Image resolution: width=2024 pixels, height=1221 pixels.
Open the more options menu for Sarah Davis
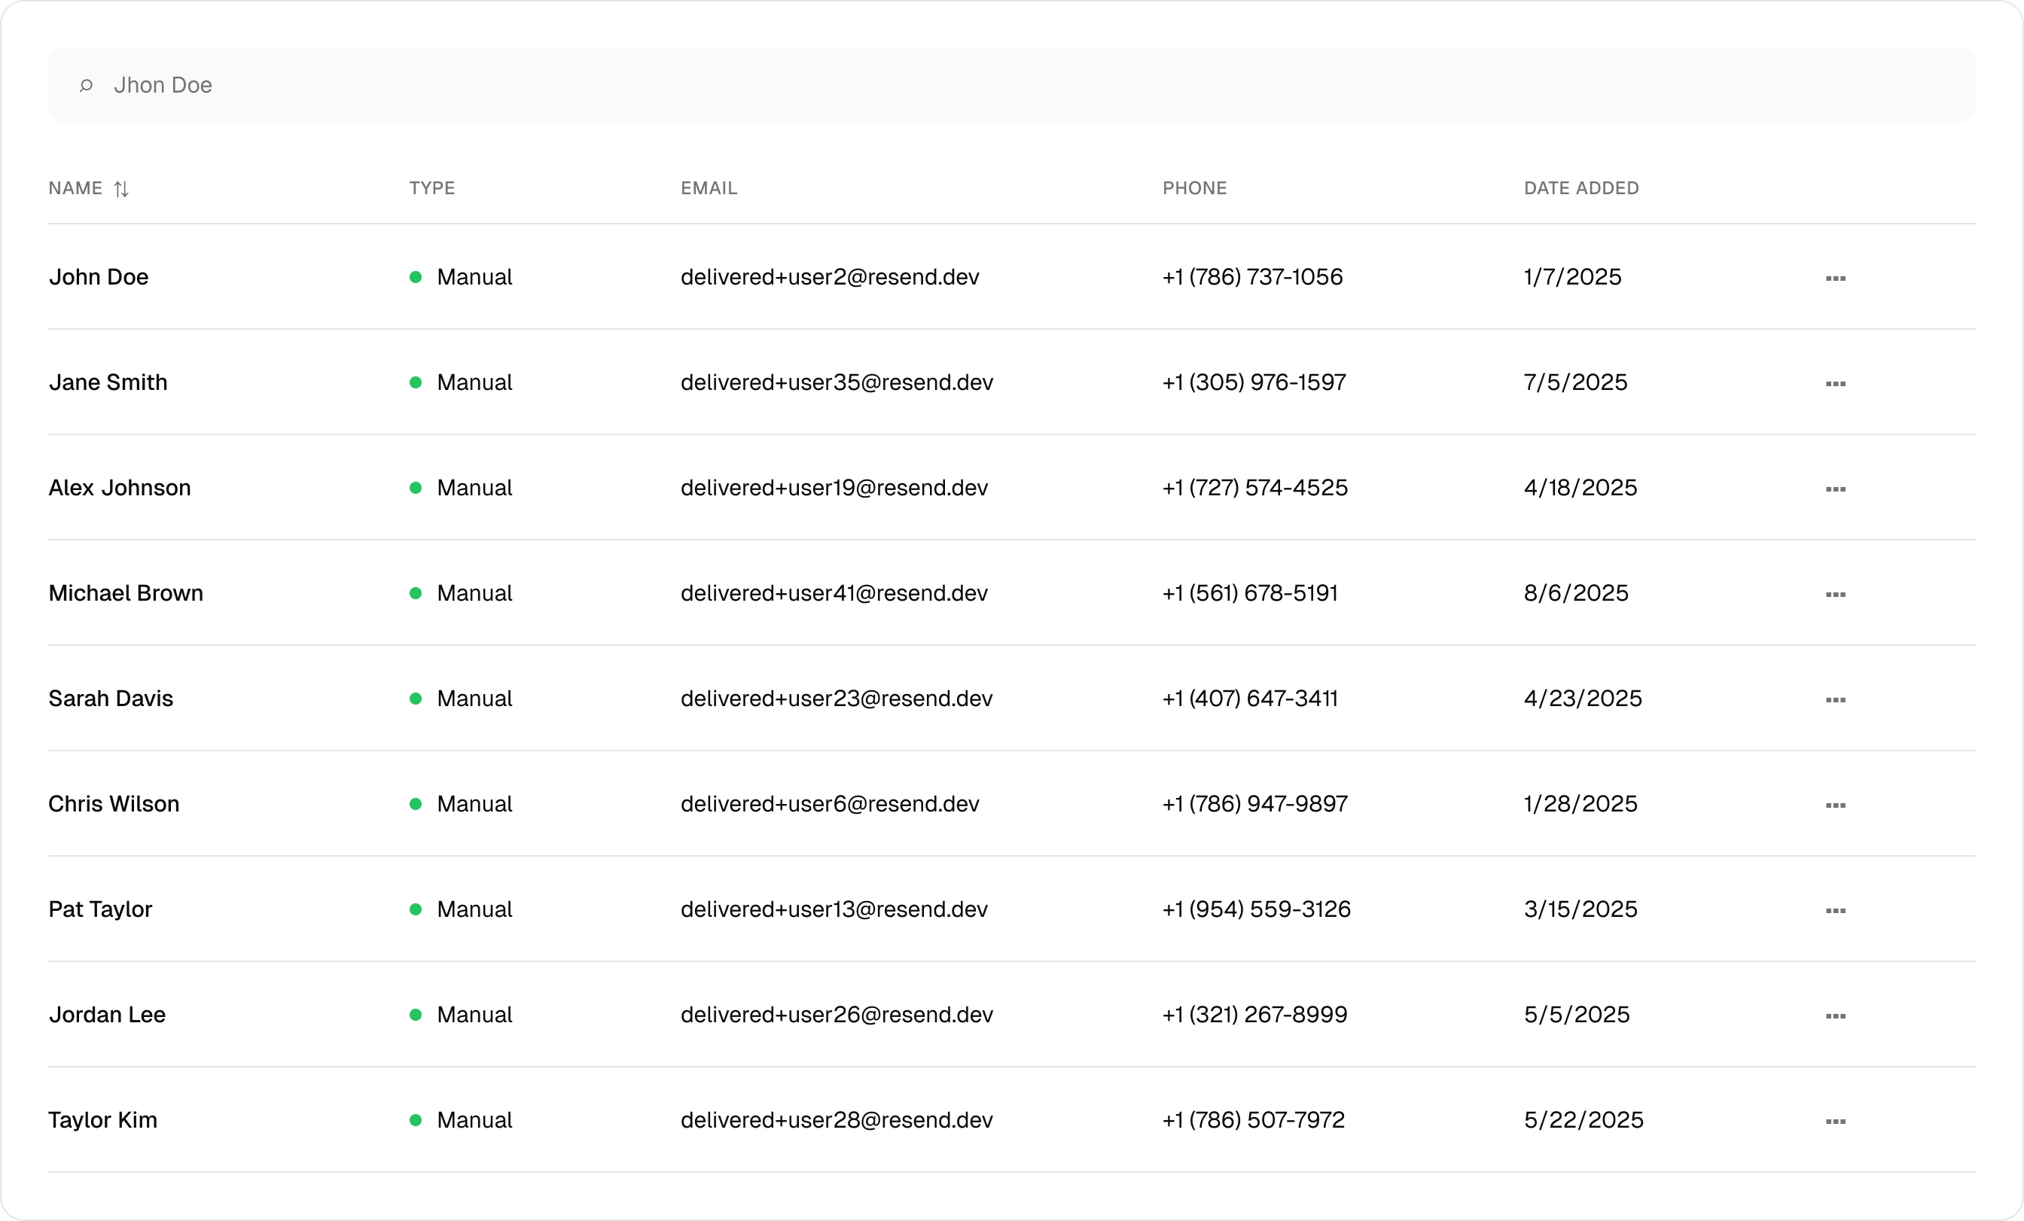tap(1835, 699)
